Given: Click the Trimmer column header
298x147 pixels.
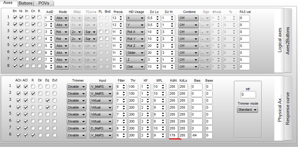Looking at the screenshot, I should pyautogui.click(x=78, y=80).
